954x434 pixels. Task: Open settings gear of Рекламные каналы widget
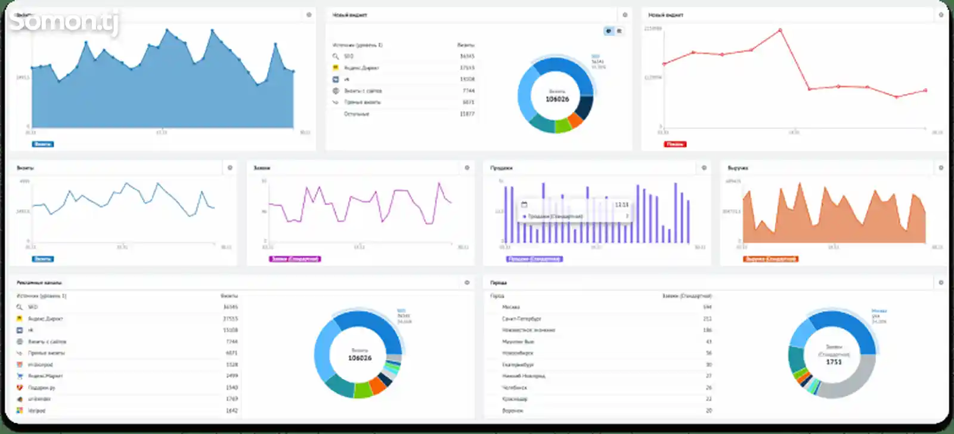[x=467, y=283]
